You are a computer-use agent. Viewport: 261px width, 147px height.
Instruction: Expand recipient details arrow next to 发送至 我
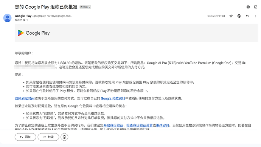pyautogui.click(x=27, y=20)
